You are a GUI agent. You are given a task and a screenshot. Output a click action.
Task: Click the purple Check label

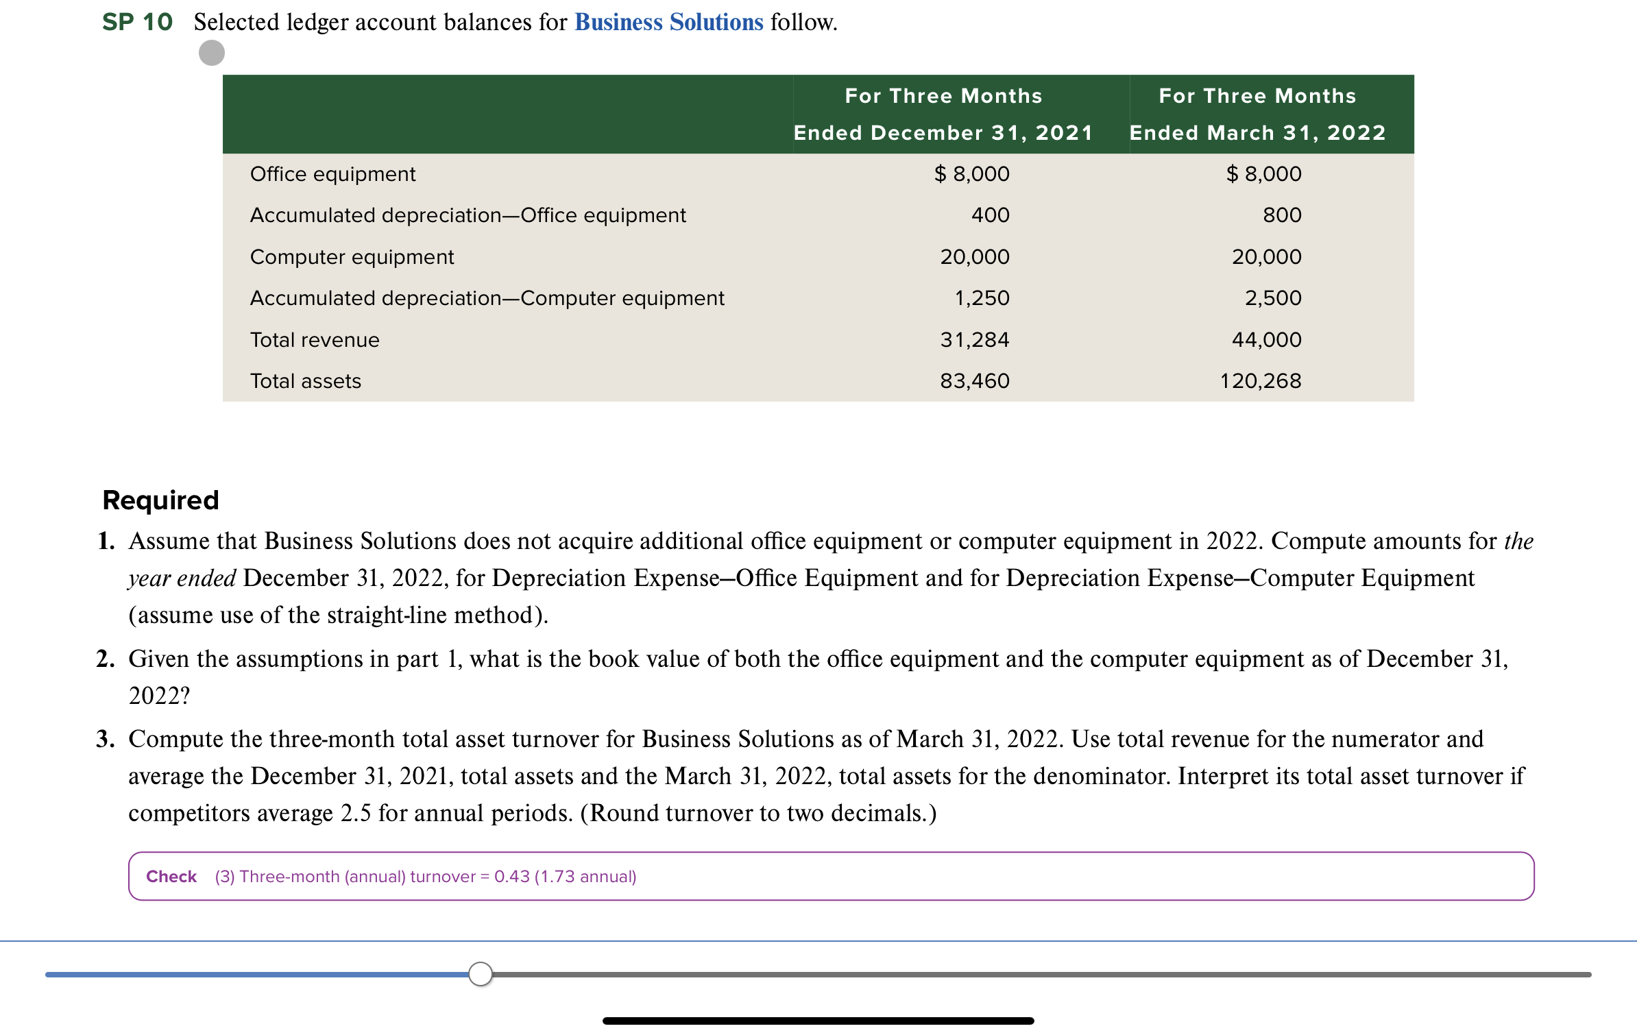pyautogui.click(x=171, y=877)
